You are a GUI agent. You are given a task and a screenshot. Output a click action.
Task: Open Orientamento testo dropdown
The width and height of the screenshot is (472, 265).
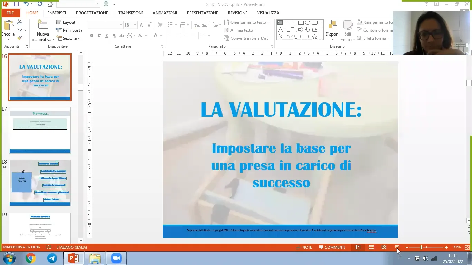(247, 22)
